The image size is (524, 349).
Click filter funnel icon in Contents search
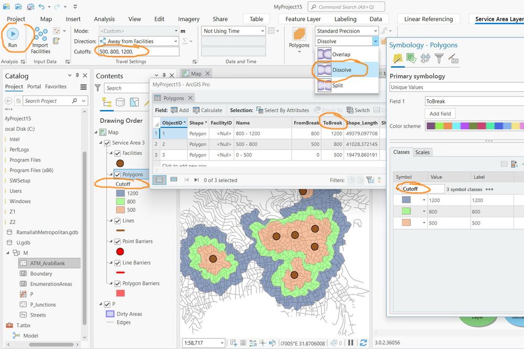pos(98,88)
